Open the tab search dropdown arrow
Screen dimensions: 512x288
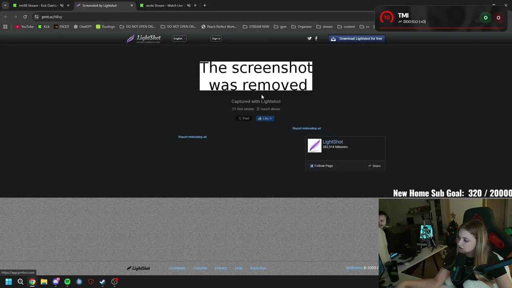5,6
